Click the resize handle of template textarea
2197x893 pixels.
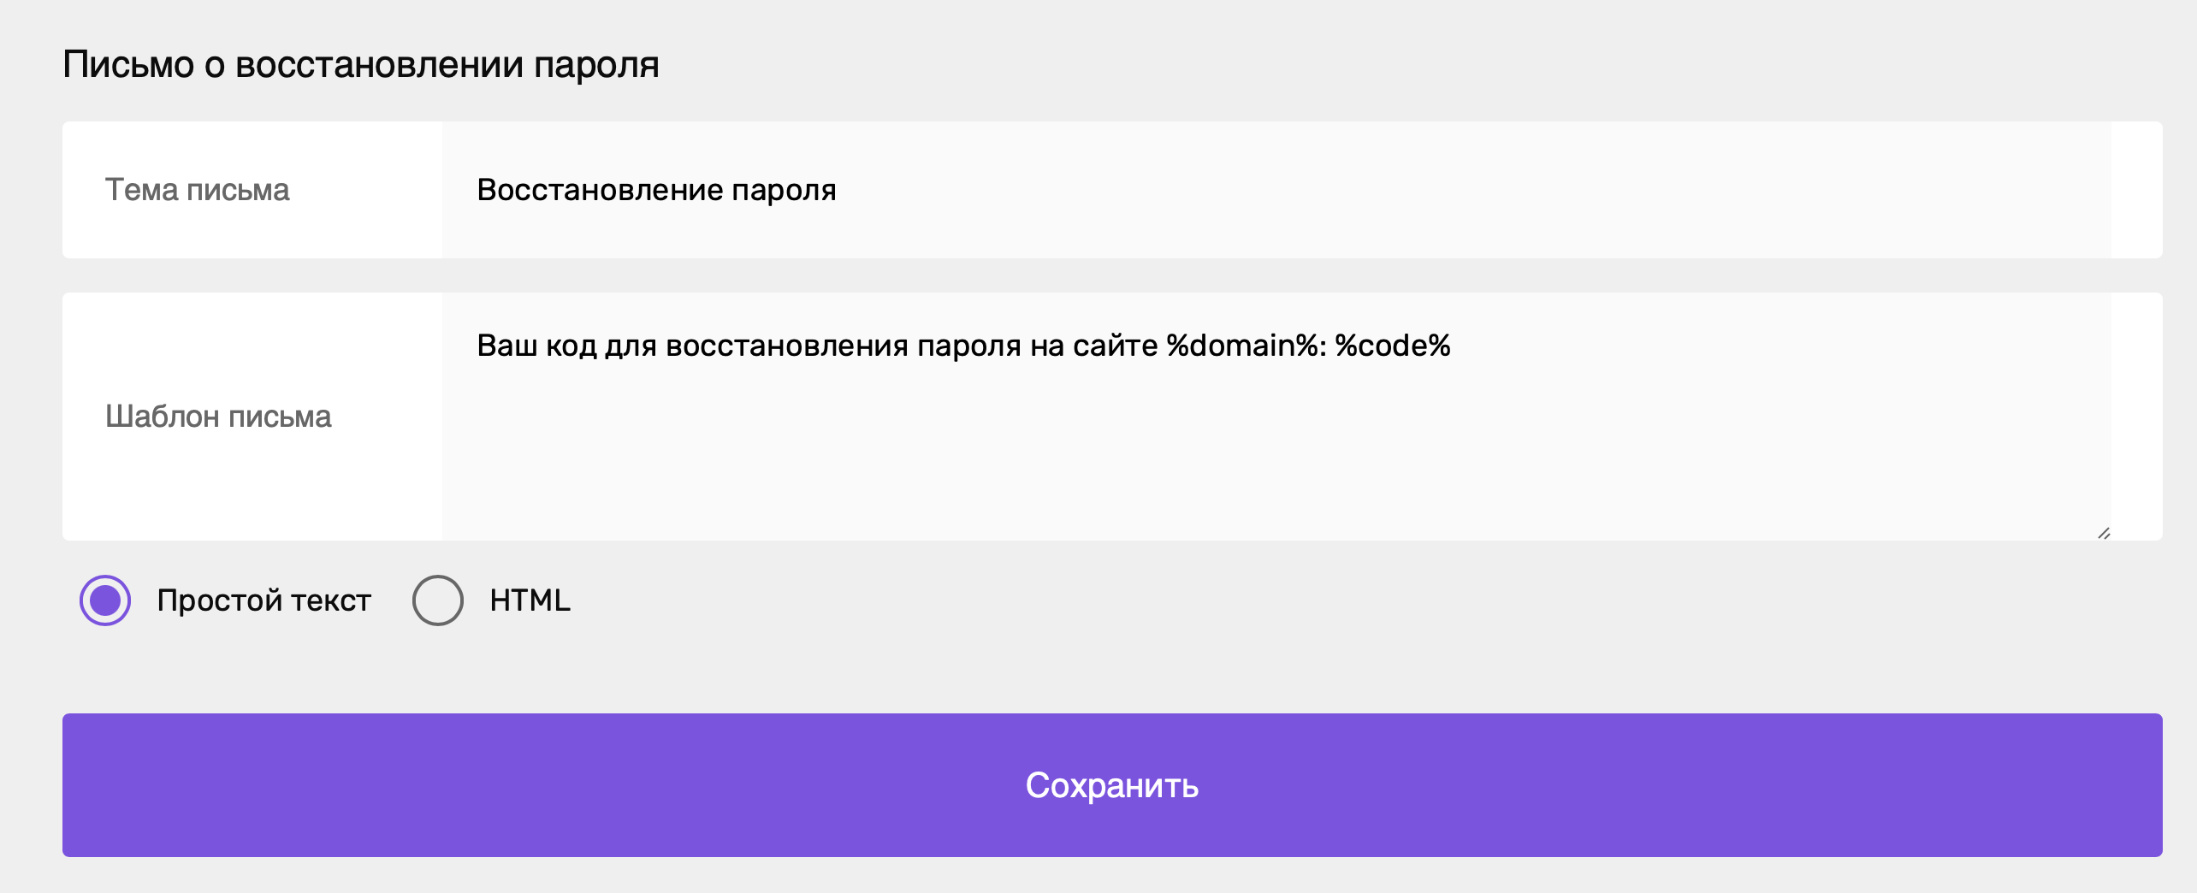[2104, 533]
